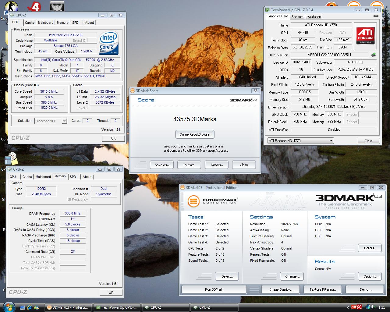The width and height of the screenshot is (390, 312).
Task: Click the Memory CPU-Z window title icon
Action: (9, 169)
